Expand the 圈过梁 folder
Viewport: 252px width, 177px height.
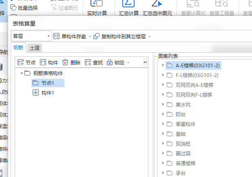coord(163,153)
